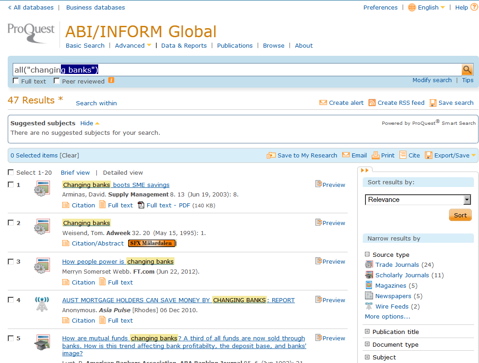Click the Newspapers source type icon
The width and height of the screenshot is (479, 363).
[x=369, y=295]
